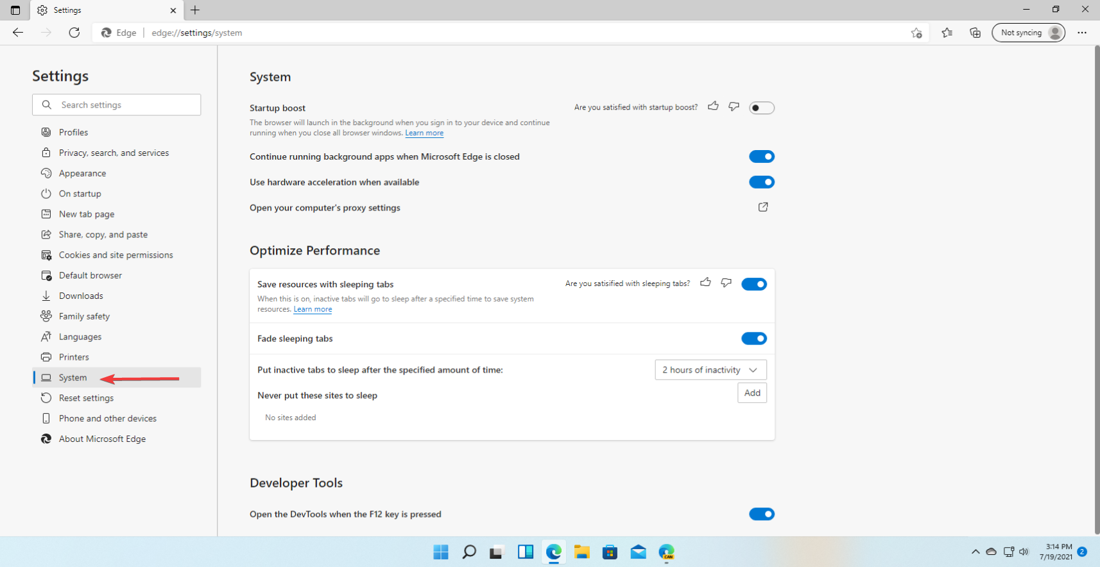Open notification center badge
The height and width of the screenshot is (567, 1100).
pyautogui.click(x=1082, y=552)
